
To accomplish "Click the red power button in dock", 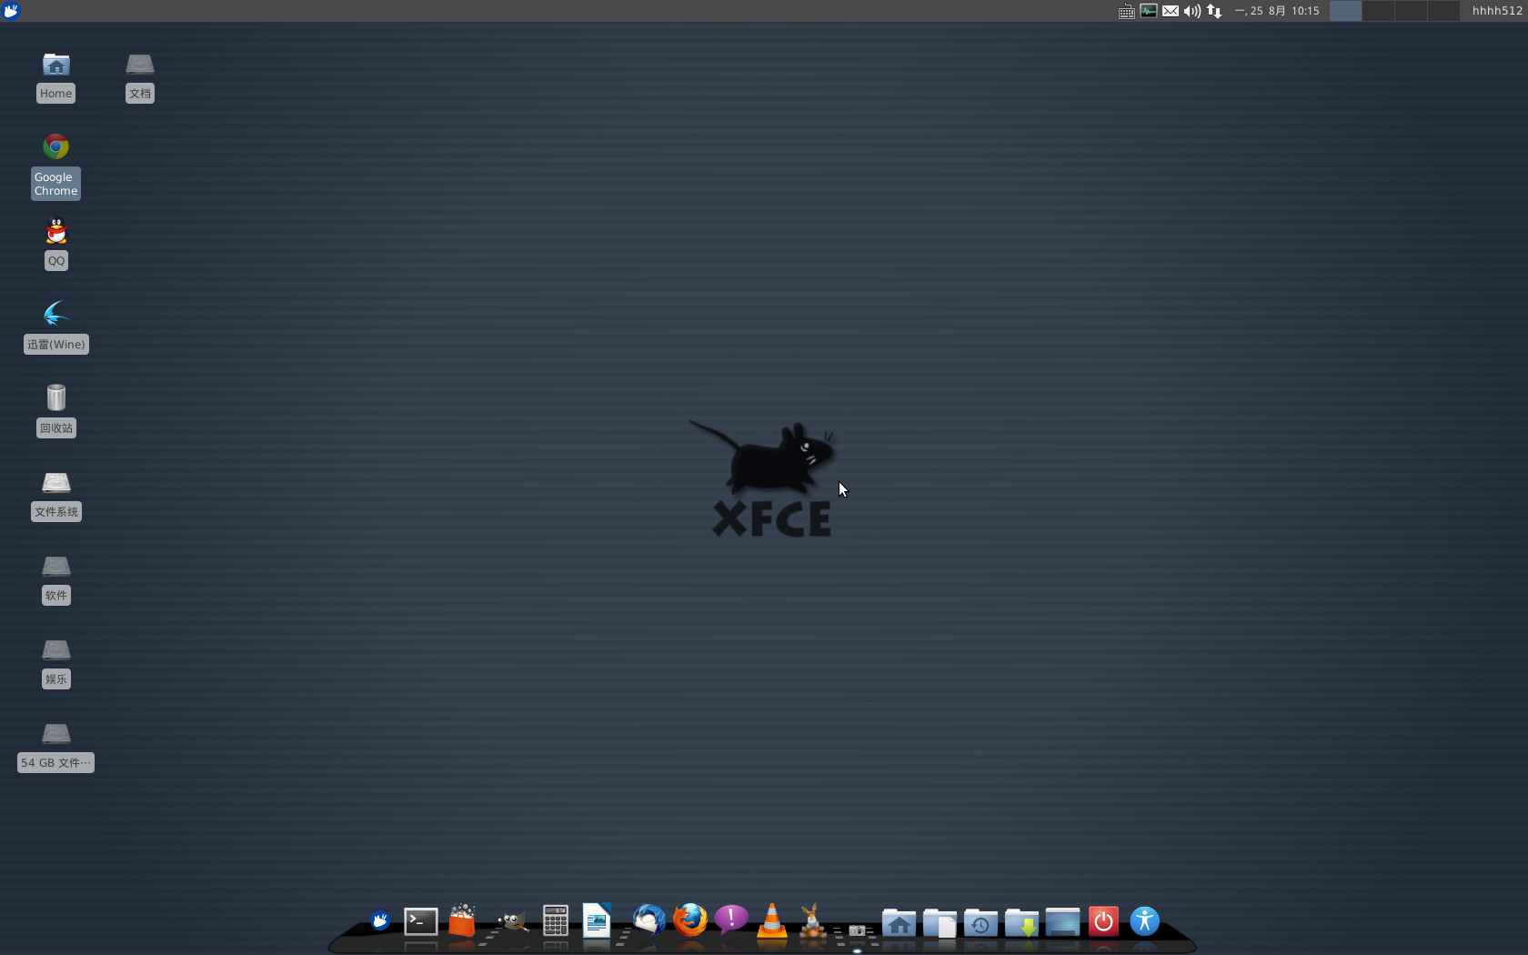I will click(1103, 921).
